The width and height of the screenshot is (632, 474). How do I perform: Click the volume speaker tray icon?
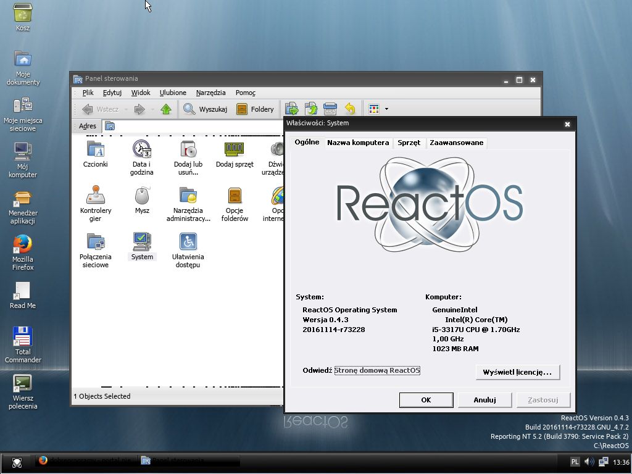click(x=589, y=462)
